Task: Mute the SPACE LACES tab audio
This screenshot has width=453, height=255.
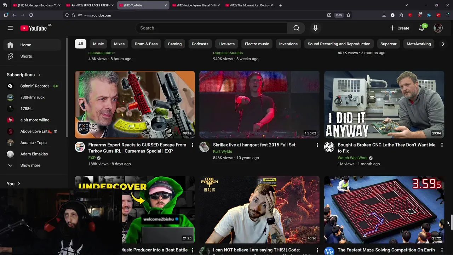Action: click(x=73, y=5)
